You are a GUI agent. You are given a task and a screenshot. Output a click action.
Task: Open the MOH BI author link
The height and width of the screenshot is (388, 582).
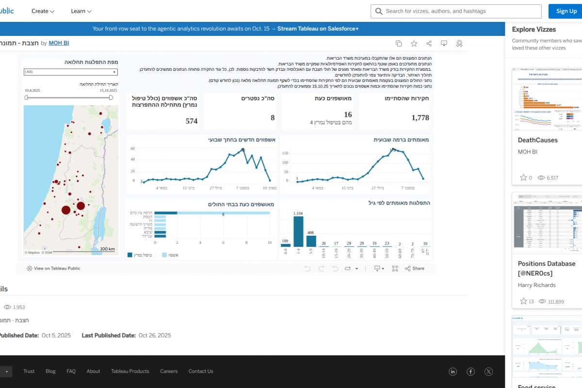point(59,43)
